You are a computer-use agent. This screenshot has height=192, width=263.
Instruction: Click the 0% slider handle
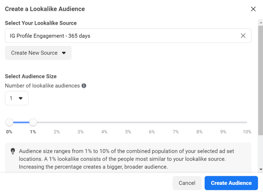click(x=9, y=122)
